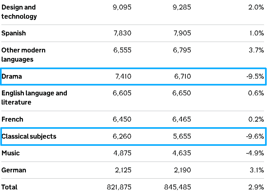Click the Total row heading
The image size is (267, 195).
point(10,187)
